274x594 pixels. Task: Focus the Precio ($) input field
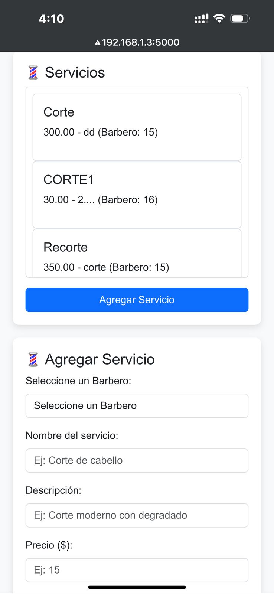[137, 570]
